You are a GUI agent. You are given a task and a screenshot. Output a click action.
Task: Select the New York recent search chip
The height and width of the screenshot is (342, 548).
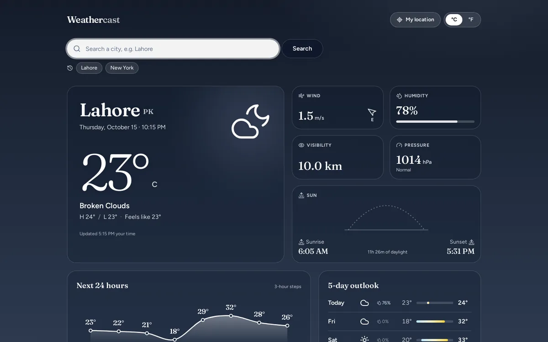[x=122, y=68]
